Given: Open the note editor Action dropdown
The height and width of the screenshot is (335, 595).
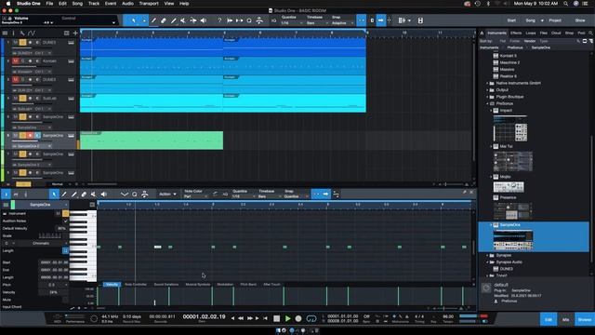Looking at the screenshot, I should [x=167, y=194].
